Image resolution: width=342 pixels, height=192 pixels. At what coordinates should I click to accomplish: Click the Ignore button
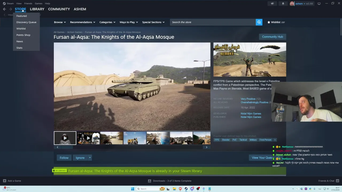point(80,158)
